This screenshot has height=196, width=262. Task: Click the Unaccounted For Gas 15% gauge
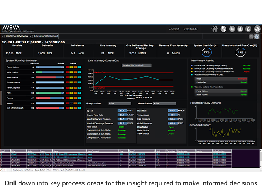point(240,52)
